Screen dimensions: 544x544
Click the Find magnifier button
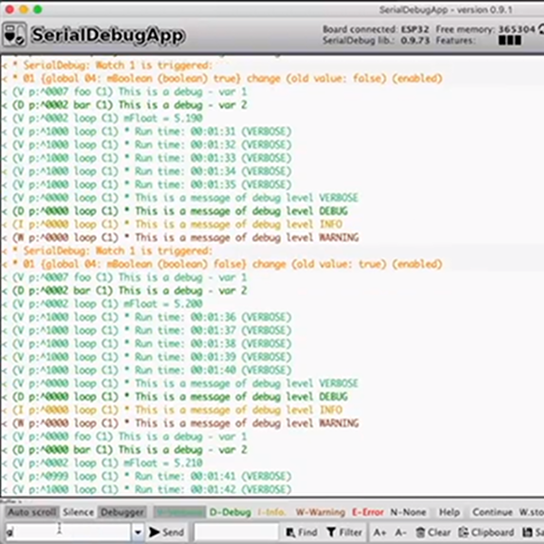tap(301, 532)
